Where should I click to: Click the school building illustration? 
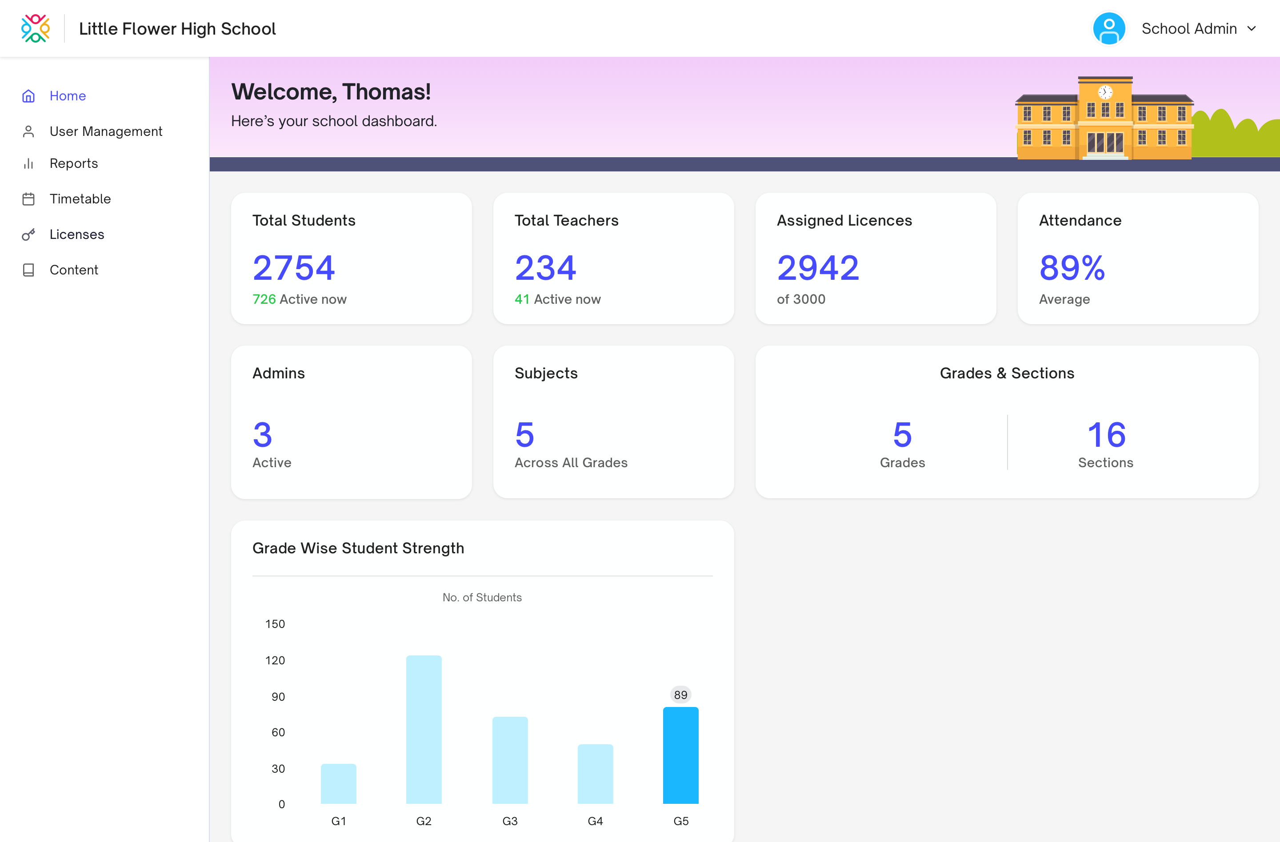(x=1104, y=119)
